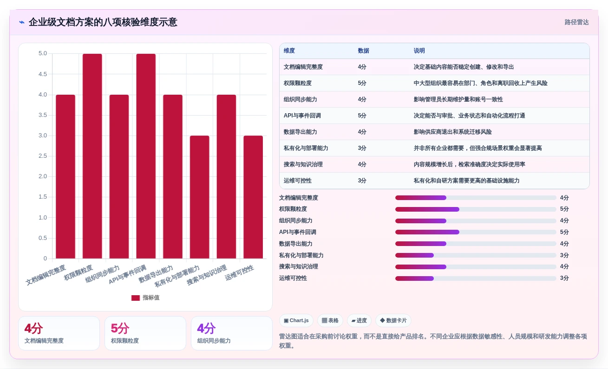Screen dimensions: 608x369
Task: Click the 私有化与部署能力 progress bar
Action: pos(476,255)
